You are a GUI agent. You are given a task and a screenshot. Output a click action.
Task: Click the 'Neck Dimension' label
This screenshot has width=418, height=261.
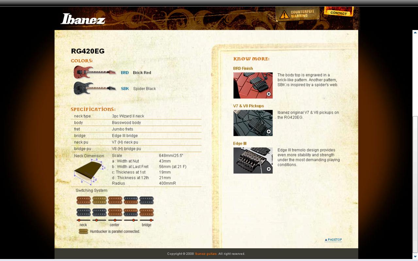coord(89,156)
